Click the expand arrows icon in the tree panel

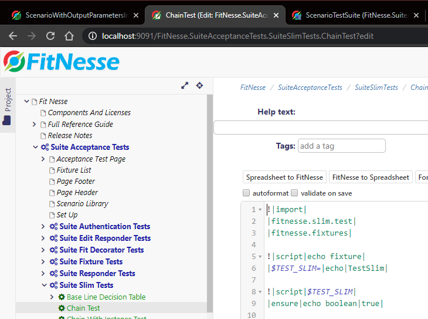[x=185, y=86]
